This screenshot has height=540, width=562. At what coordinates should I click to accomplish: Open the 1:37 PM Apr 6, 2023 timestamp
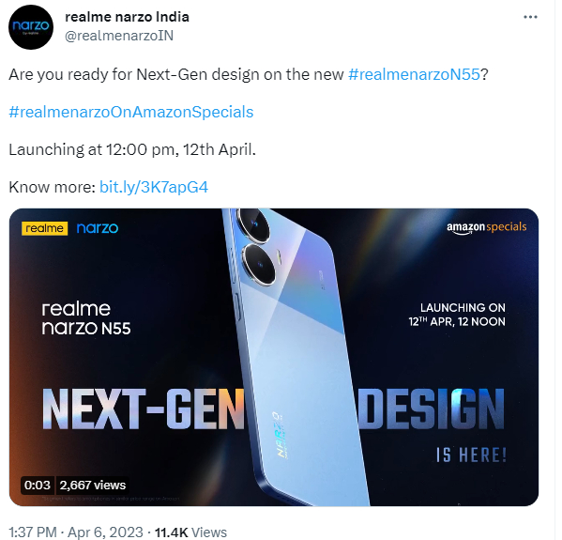(x=76, y=532)
